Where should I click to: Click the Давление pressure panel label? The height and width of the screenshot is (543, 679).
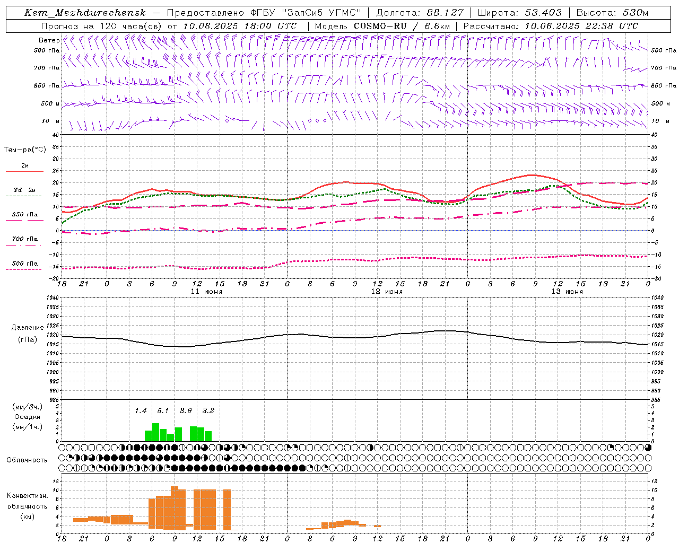pyautogui.click(x=28, y=328)
